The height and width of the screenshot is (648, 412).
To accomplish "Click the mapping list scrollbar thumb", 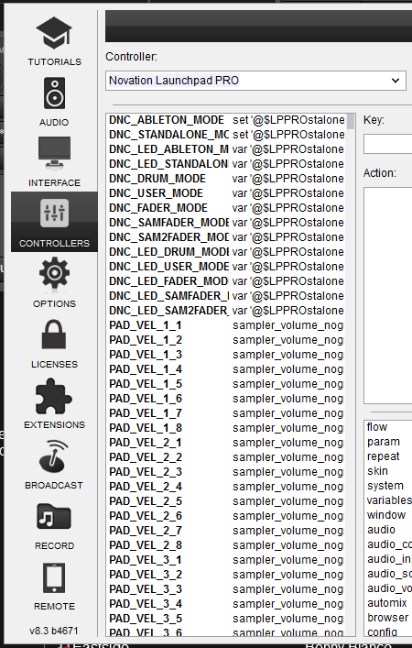I will click(x=351, y=122).
